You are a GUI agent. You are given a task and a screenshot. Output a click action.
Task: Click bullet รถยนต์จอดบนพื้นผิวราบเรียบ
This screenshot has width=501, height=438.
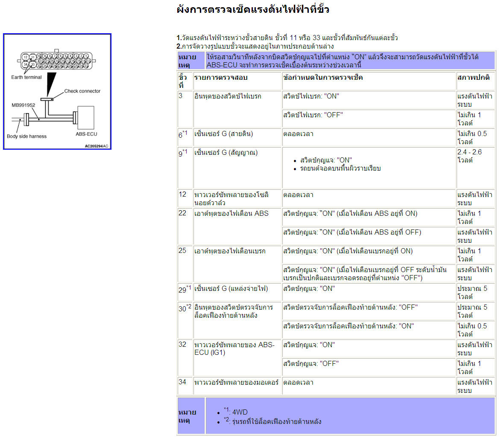[x=340, y=168]
